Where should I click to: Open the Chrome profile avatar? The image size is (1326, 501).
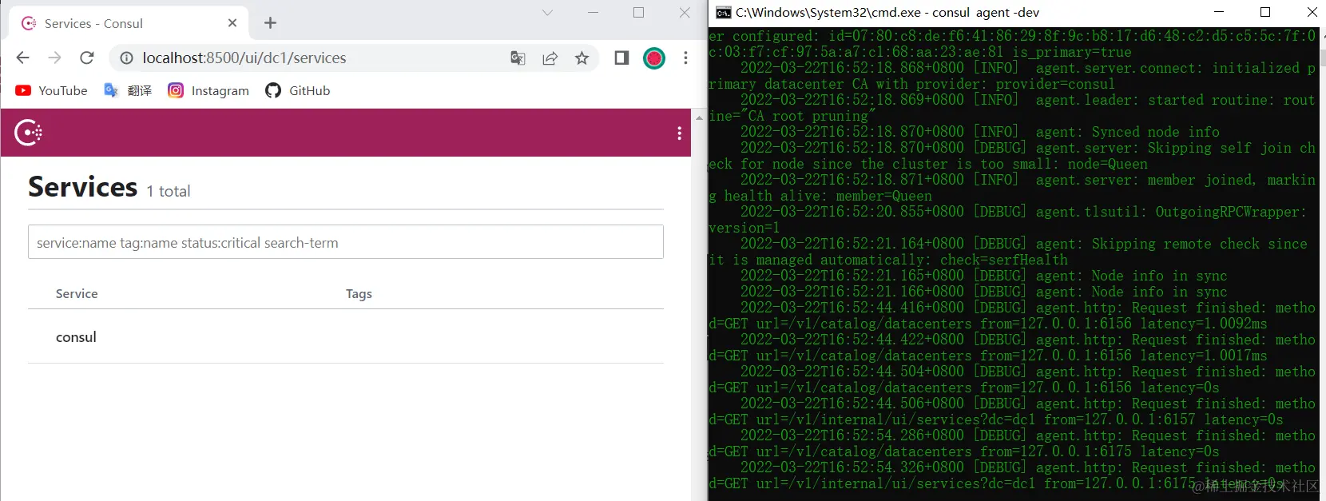pyautogui.click(x=654, y=58)
